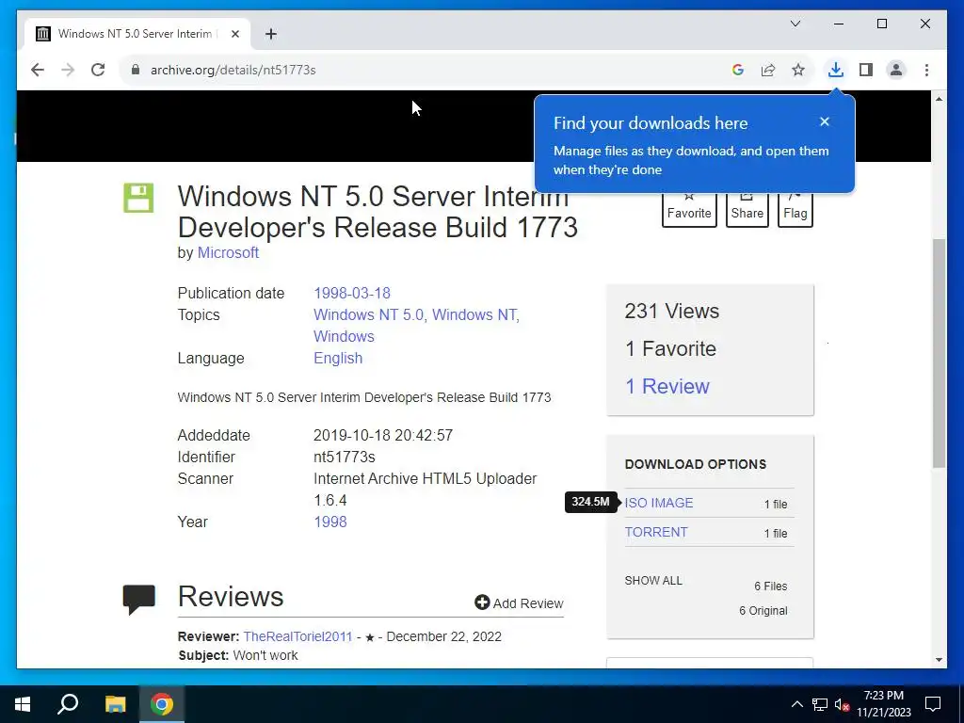Download the TORRENT file

coord(656,533)
